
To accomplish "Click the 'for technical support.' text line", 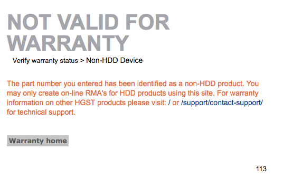I will click(41, 112).
